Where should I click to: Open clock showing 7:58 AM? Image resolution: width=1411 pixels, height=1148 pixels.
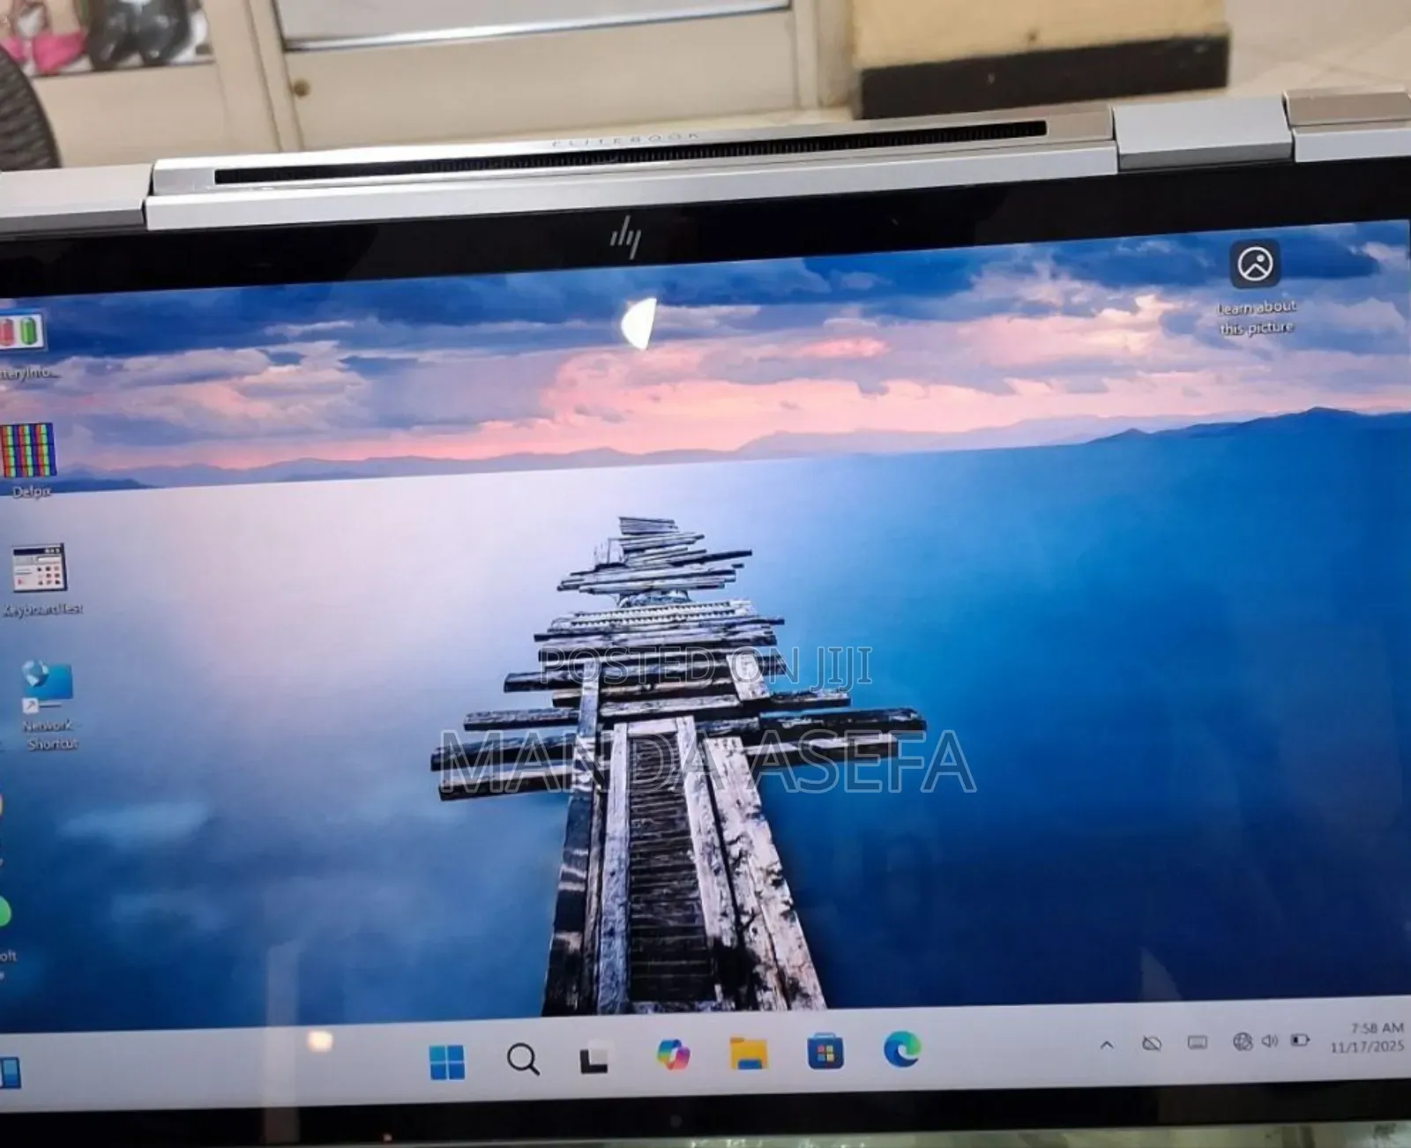click(1369, 1037)
